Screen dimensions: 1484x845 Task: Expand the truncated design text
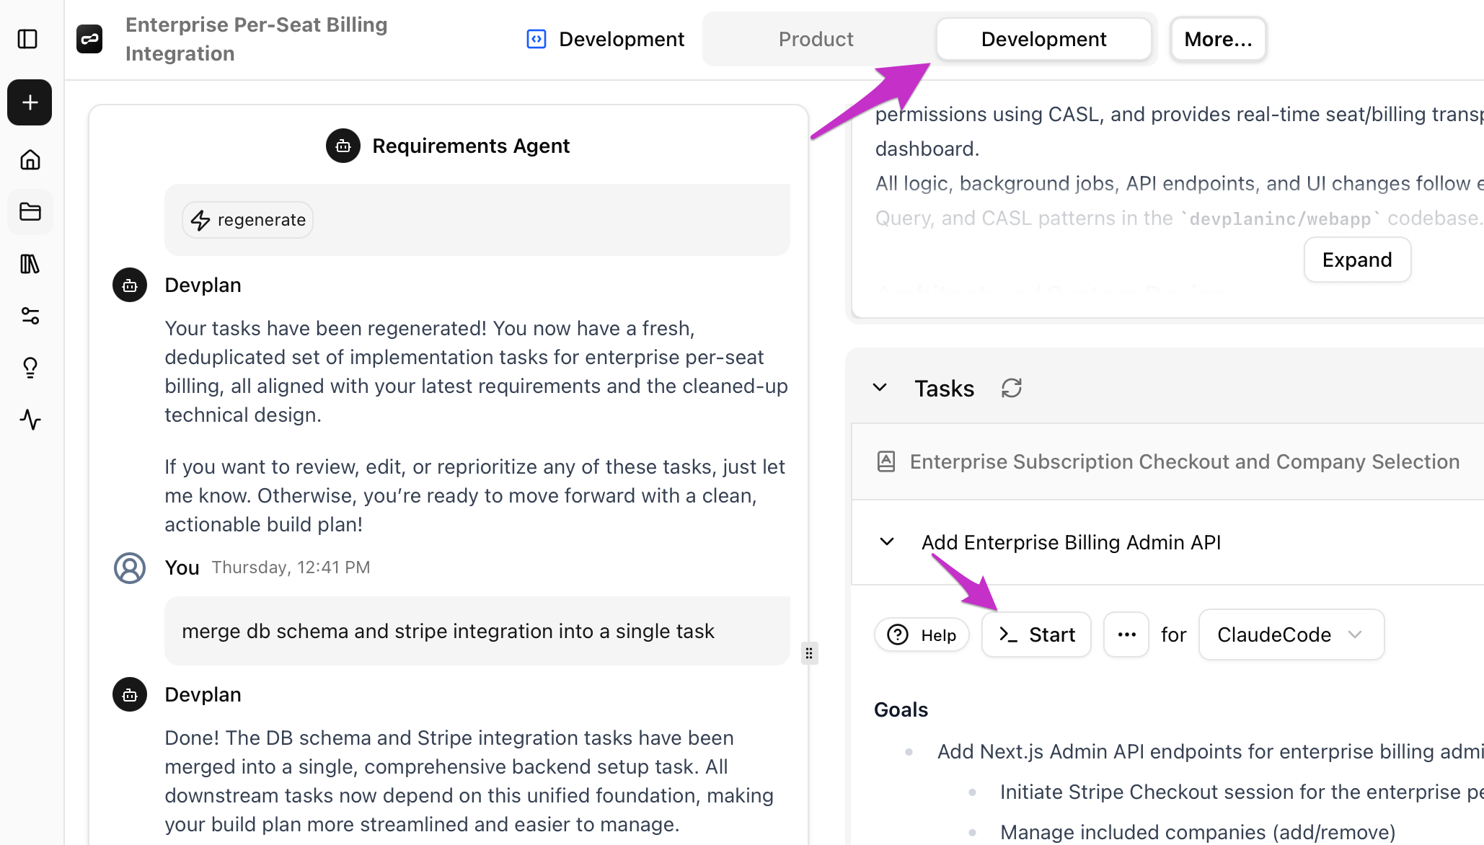[1357, 260]
